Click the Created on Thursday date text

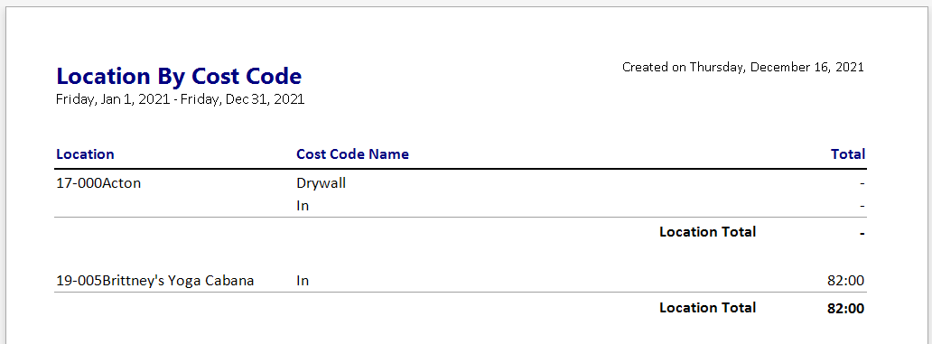click(743, 67)
